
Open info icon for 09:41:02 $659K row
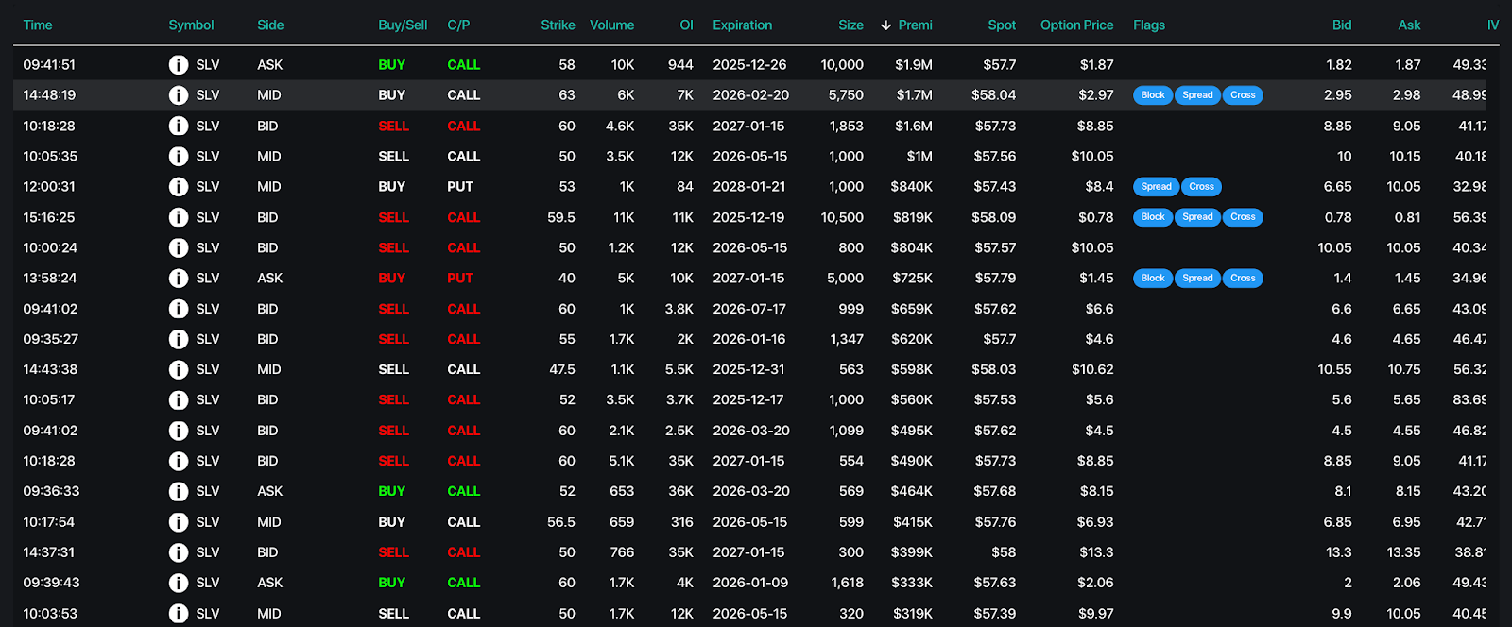178,309
